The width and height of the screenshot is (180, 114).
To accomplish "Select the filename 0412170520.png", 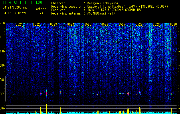I will (15, 7).
